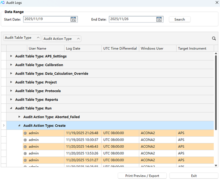Expand details for 11/19/2025 10:30:37 entry
This screenshot has height=181, width=220.
point(25,140)
